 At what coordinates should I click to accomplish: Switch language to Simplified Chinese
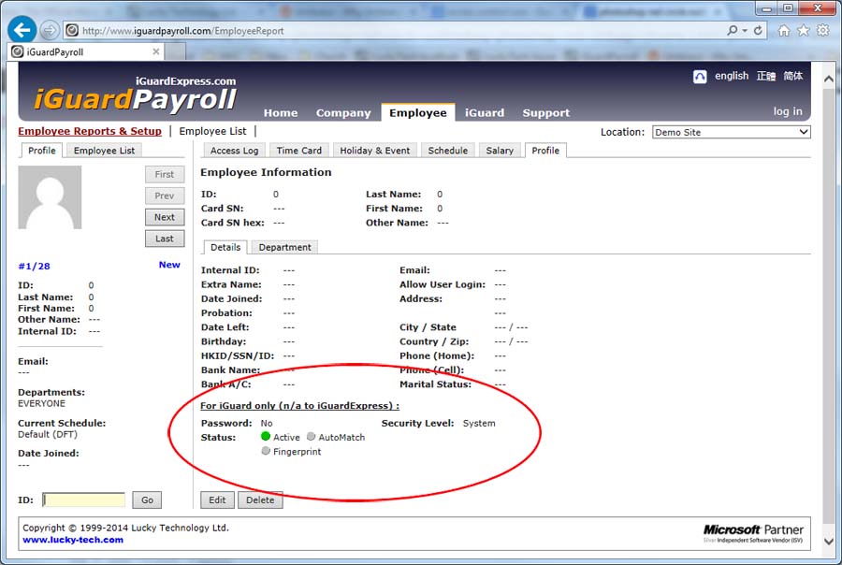[792, 76]
